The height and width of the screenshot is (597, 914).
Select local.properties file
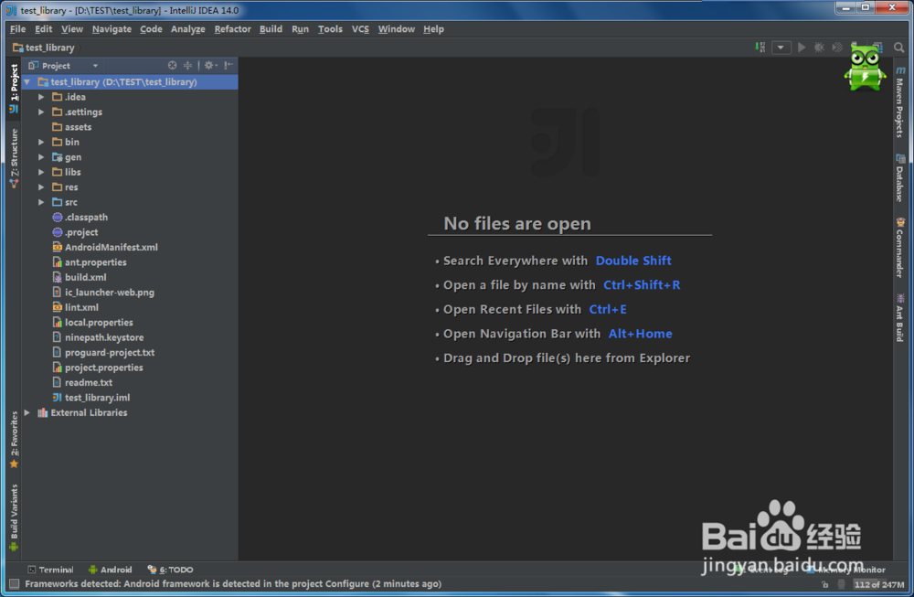(x=92, y=323)
